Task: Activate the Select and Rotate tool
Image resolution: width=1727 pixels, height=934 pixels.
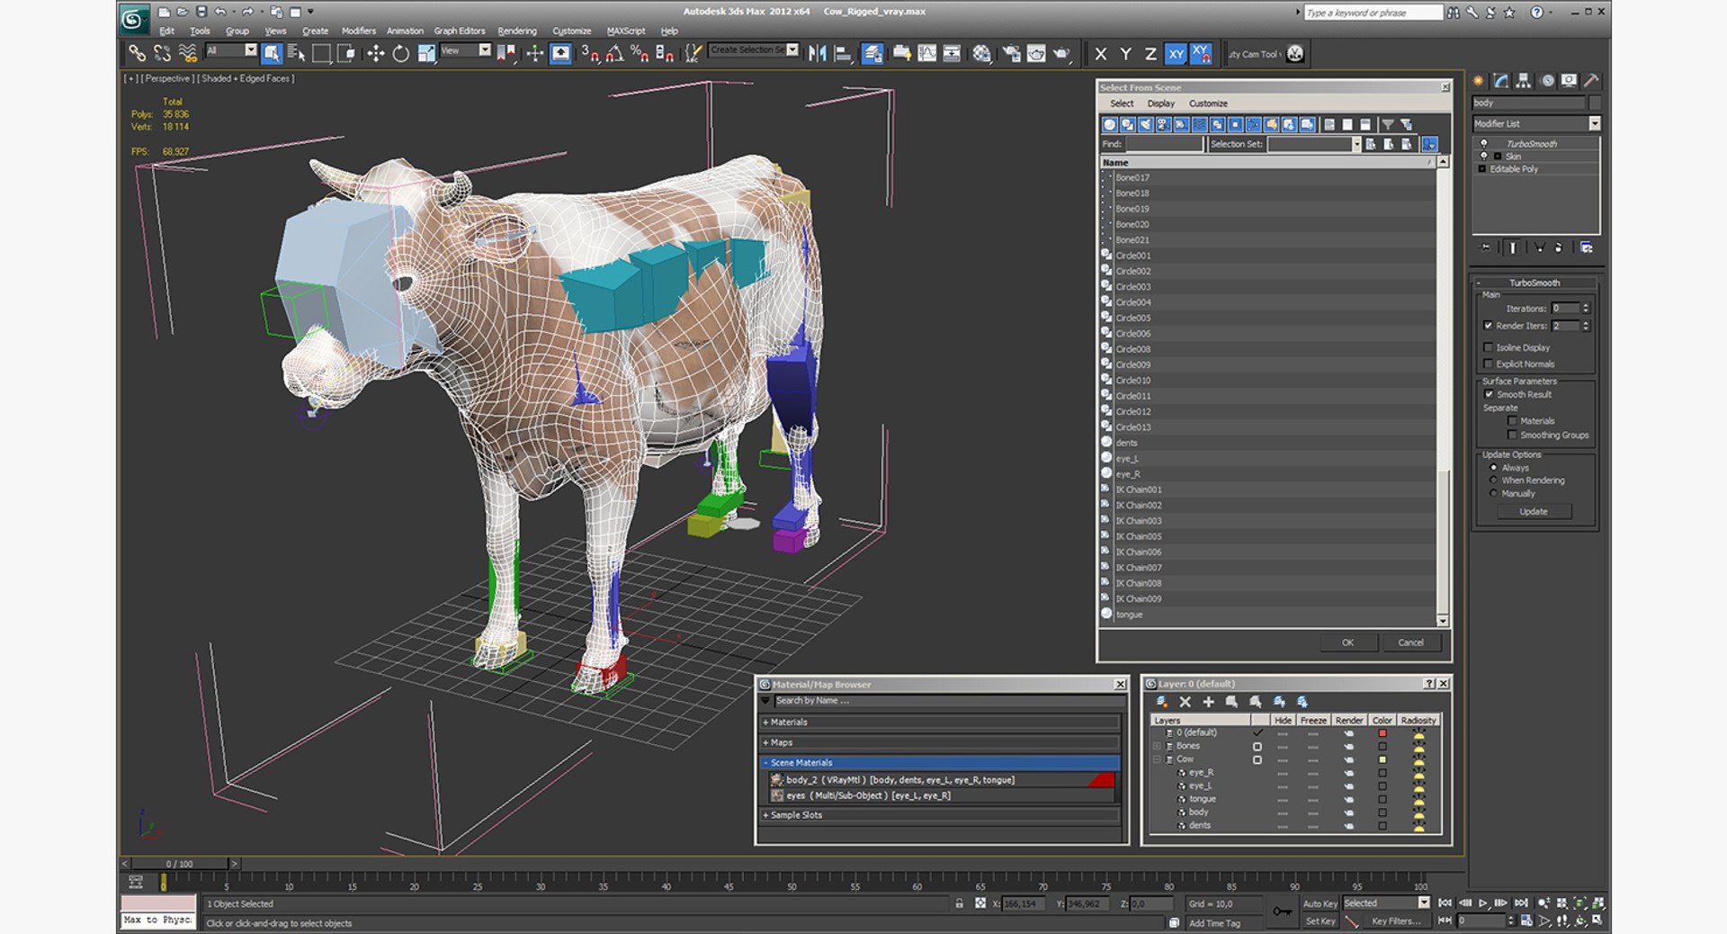Action: point(401,53)
